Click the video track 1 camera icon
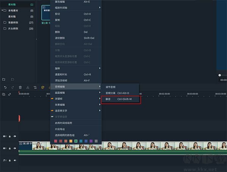 5,149
